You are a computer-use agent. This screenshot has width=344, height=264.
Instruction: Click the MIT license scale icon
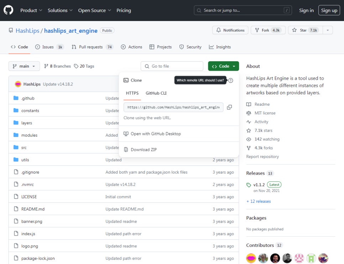(249, 113)
